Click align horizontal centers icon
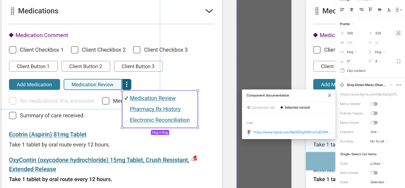The image size is (405, 188). 352,10
